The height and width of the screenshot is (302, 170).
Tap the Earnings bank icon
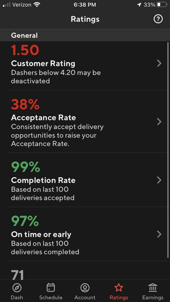click(153, 288)
